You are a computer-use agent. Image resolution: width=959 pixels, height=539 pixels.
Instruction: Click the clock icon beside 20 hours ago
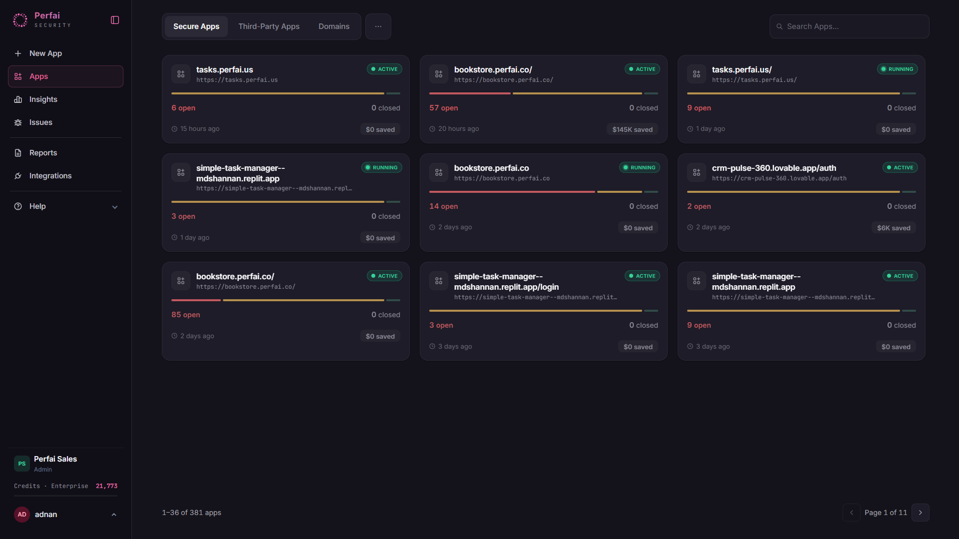432,129
